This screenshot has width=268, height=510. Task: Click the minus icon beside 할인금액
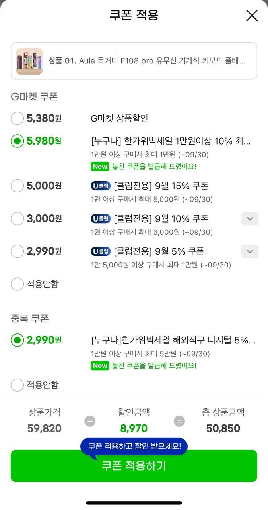(90, 421)
